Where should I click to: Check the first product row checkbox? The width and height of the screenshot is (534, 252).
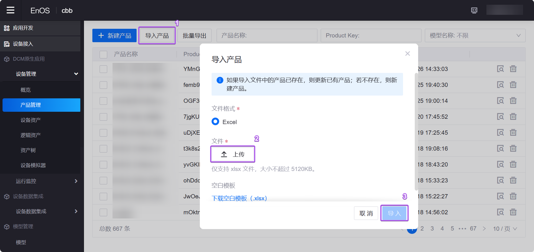(103, 69)
